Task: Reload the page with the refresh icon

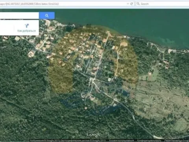Action: [x=132, y=4]
